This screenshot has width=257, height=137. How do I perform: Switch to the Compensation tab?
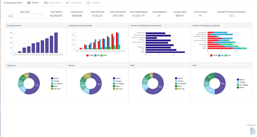(x=53, y=3)
